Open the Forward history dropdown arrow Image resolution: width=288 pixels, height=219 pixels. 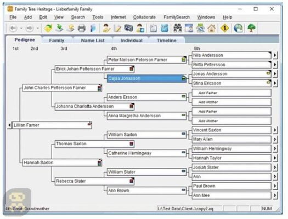[x=38, y=28]
